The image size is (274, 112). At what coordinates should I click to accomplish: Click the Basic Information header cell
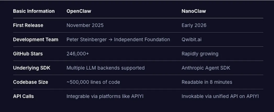(34, 11)
